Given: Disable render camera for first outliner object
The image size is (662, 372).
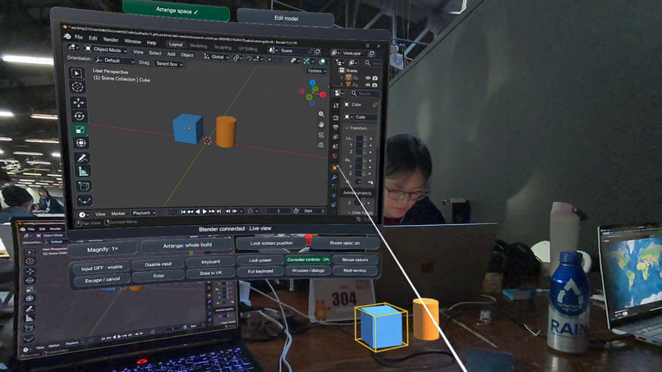Looking at the screenshot, I should tap(375, 78).
